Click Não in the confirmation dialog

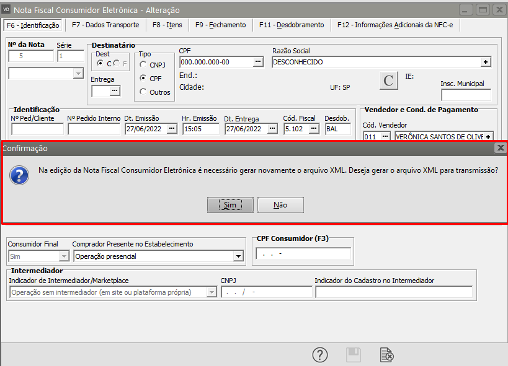280,205
